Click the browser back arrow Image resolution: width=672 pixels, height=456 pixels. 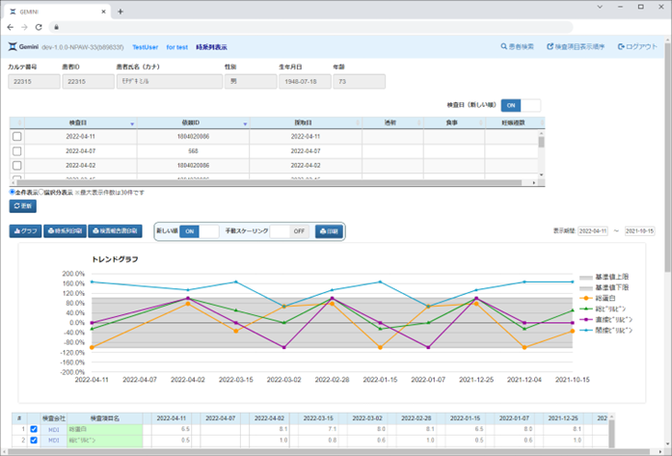11,27
